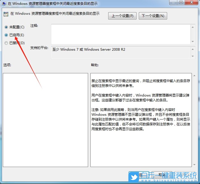
Task: Maximize the dialog window
Action: point(181,2)
